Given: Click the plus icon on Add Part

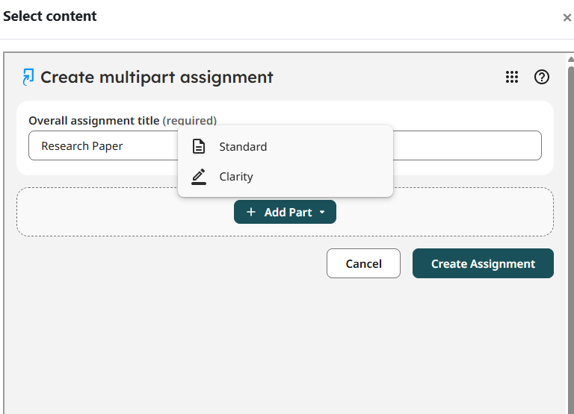Looking at the screenshot, I should (x=251, y=212).
